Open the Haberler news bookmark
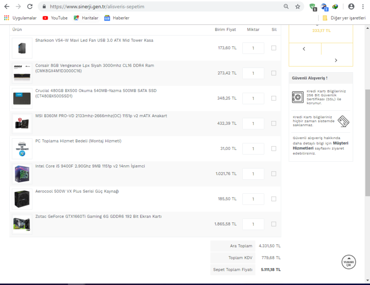The height and width of the screenshot is (285, 370). 117,18
